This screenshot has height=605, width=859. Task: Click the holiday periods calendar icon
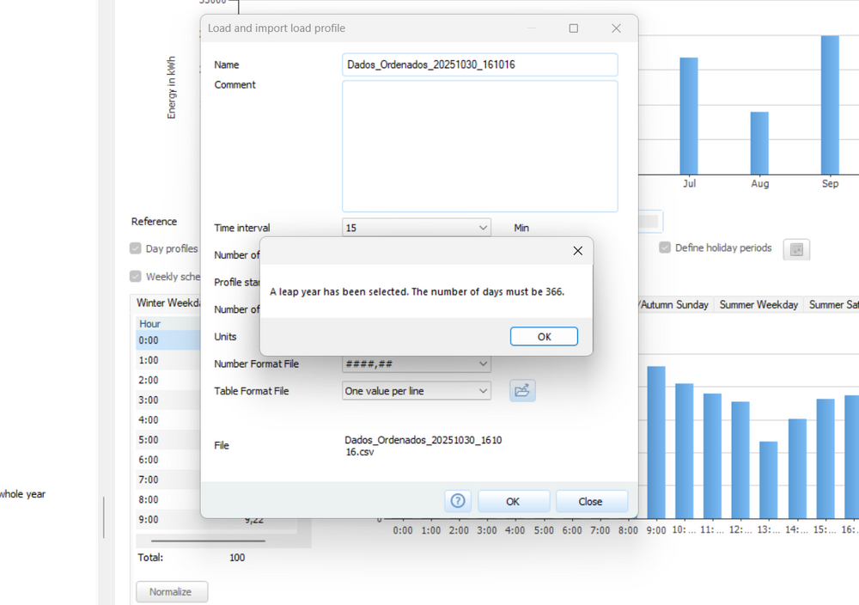coord(796,249)
